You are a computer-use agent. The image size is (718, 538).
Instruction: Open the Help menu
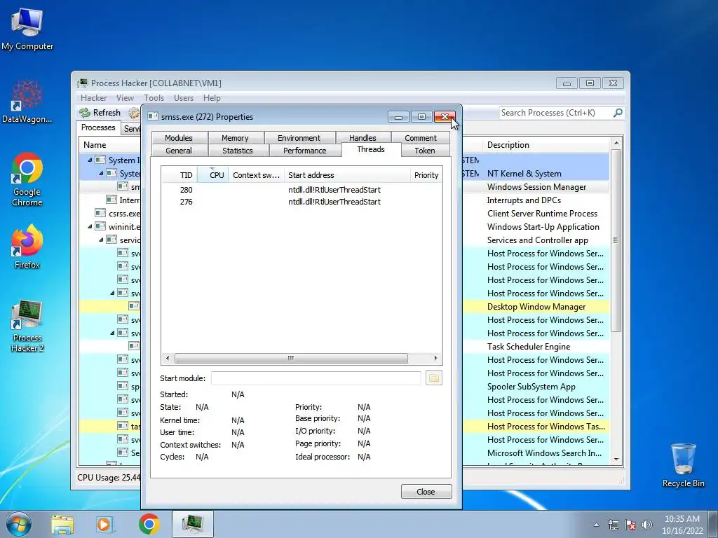tap(212, 98)
